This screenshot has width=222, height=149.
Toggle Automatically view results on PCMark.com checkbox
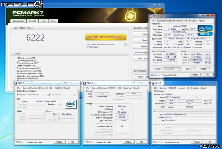pos(126,45)
